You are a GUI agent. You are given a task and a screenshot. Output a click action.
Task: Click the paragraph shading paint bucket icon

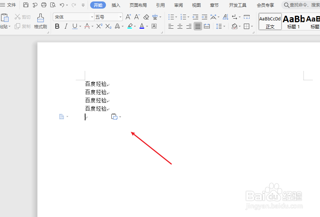point(235,26)
